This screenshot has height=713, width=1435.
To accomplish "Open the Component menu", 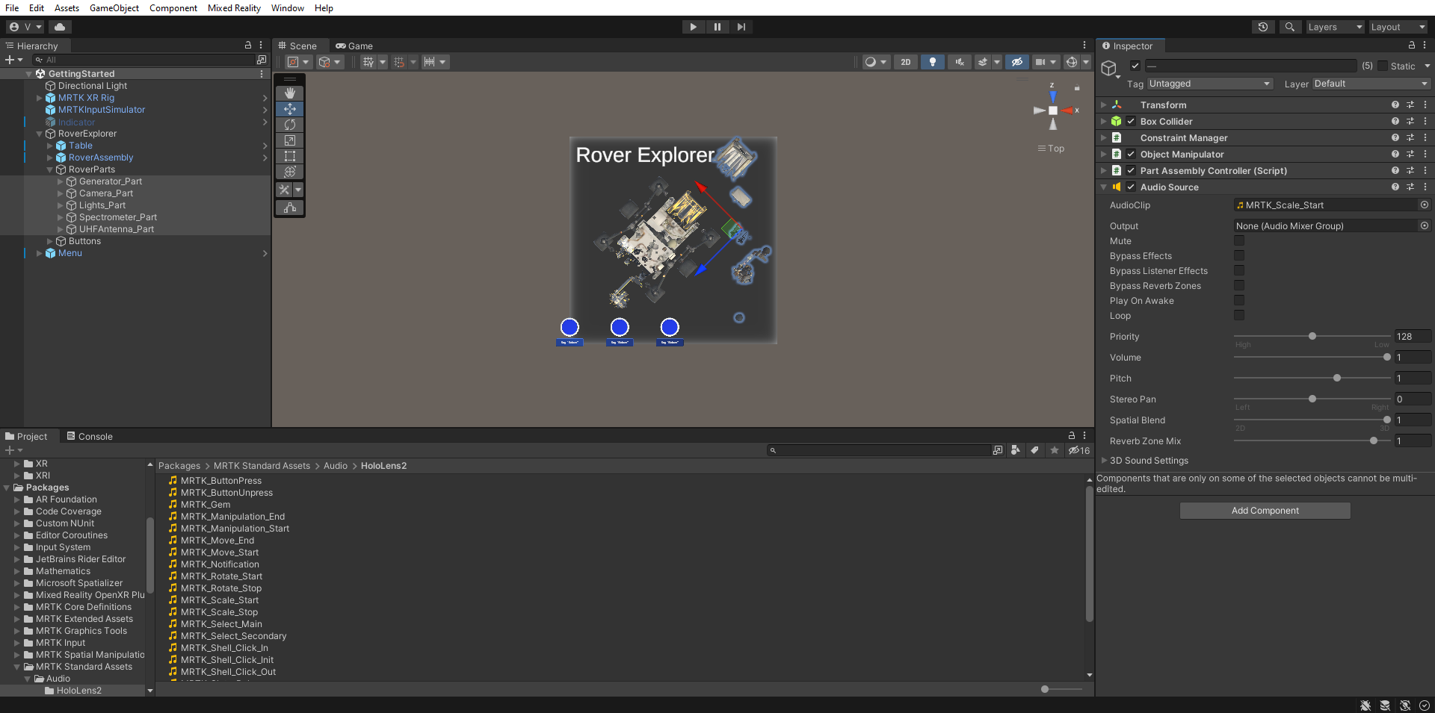I will [173, 7].
